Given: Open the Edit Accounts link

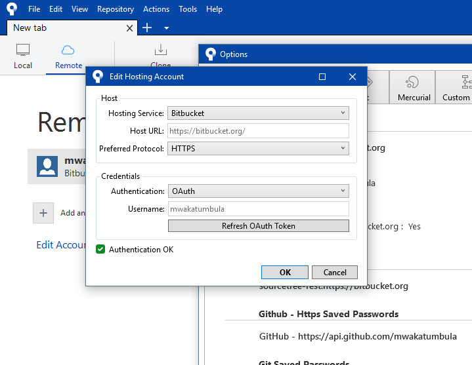Looking at the screenshot, I should click(61, 245).
